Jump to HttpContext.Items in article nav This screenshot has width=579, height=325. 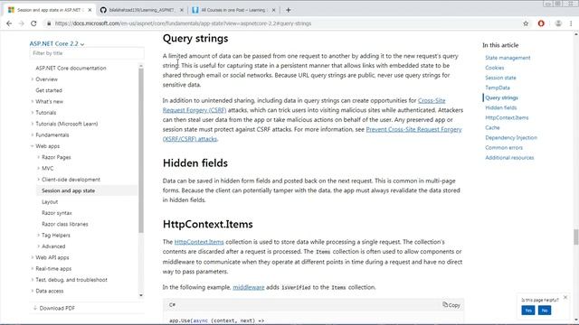click(507, 117)
